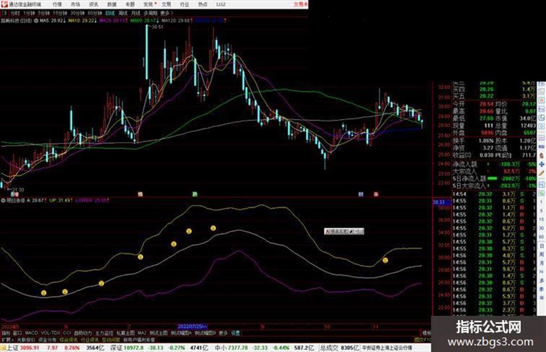546x352 pixels.
Task: Click the 月 period shortcut in right sidebar
Action: pyautogui.click(x=541, y=263)
